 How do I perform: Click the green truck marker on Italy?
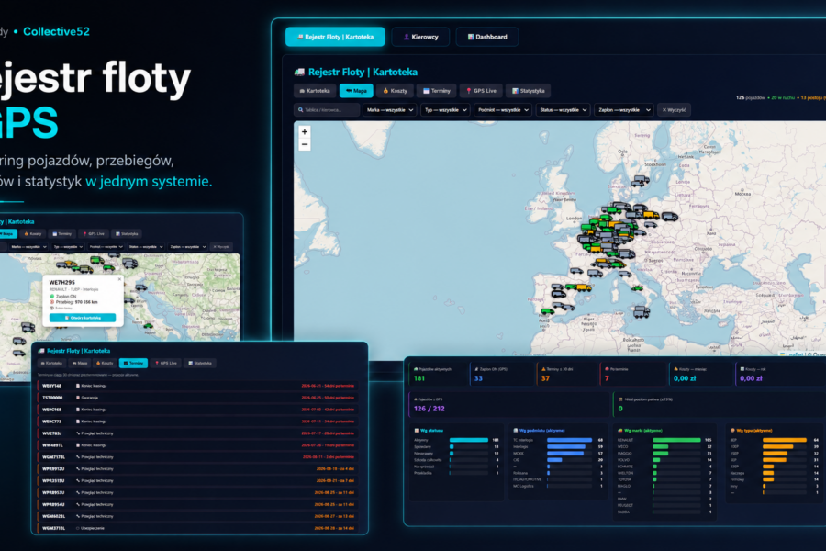(638, 288)
